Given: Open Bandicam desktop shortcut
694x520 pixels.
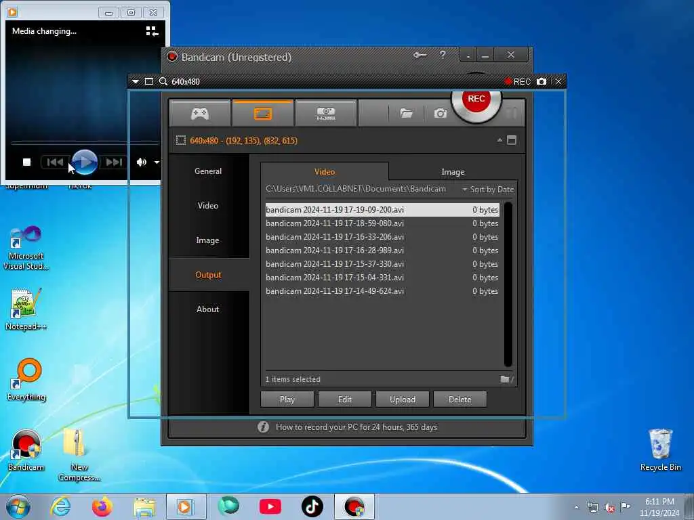Looking at the screenshot, I should (x=26, y=450).
